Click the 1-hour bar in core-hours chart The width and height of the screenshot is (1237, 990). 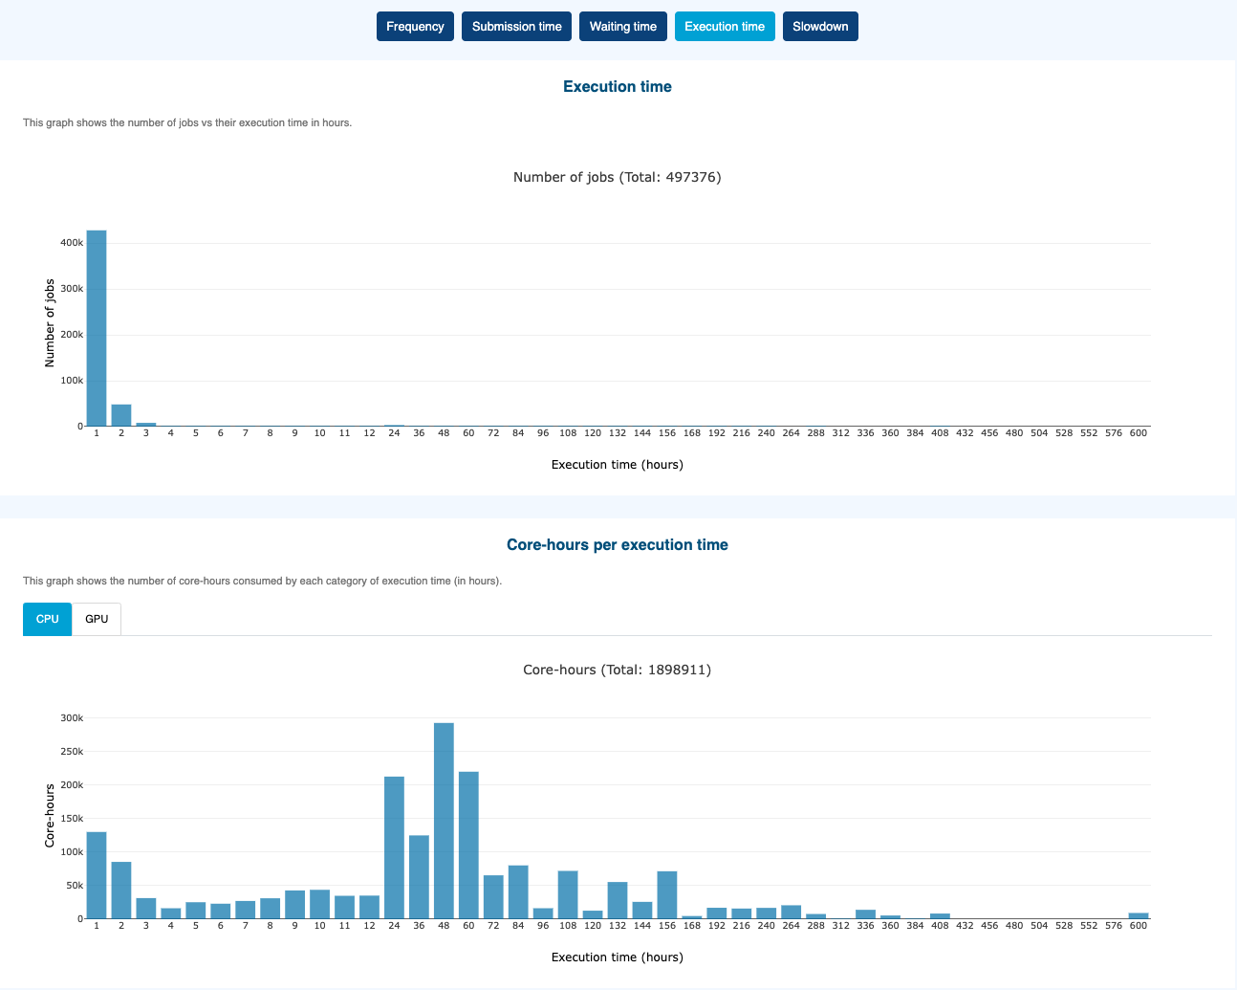point(97,875)
